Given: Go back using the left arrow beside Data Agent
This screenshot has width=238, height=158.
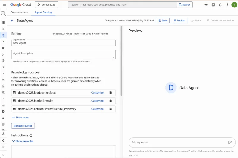Looking at the screenshot, I should (x=12, y=20).
